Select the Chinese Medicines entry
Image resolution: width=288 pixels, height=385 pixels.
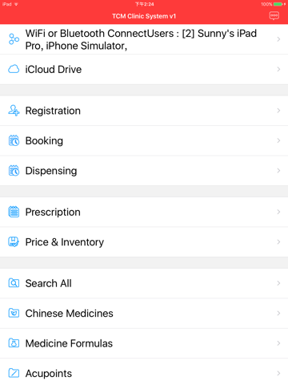[x=144, y=313]
